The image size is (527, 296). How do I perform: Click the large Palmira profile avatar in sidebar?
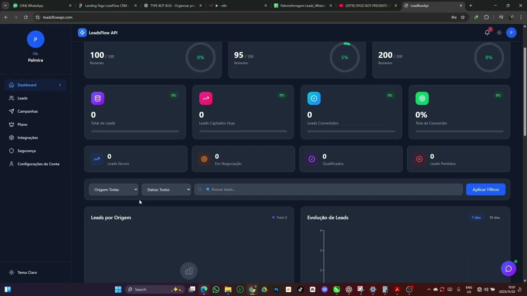(x=35, y=39)
